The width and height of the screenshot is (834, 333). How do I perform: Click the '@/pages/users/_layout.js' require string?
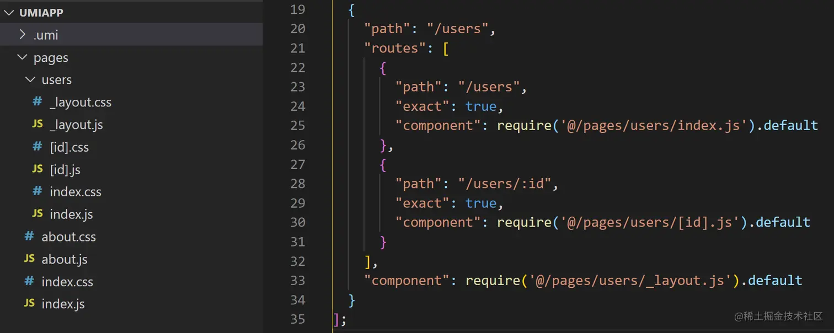630,281
